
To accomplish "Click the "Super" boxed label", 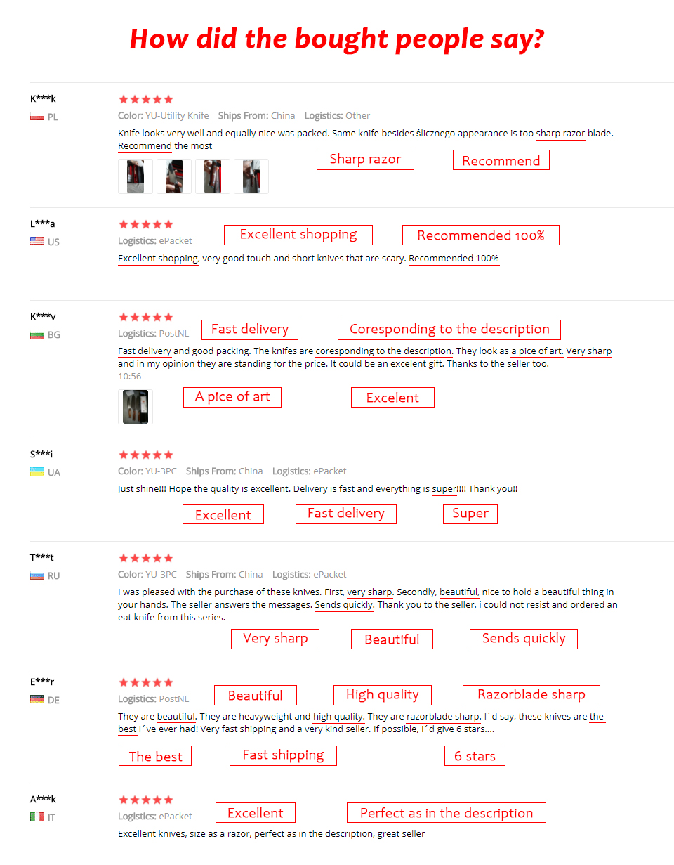I will click(470, 514).
